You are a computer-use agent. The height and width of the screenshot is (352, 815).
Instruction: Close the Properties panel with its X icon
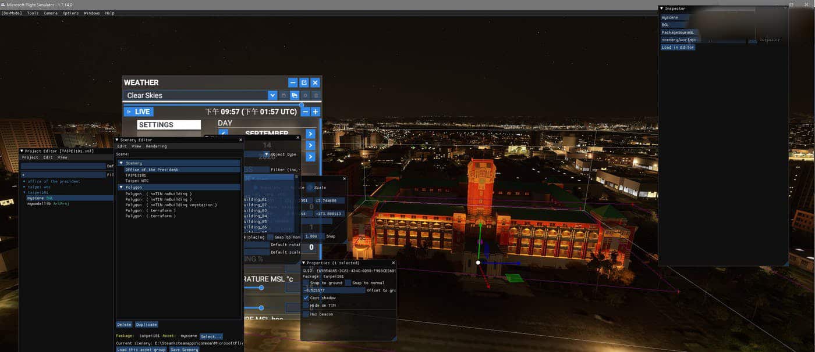pyautogui.click(x=394, y=263)
